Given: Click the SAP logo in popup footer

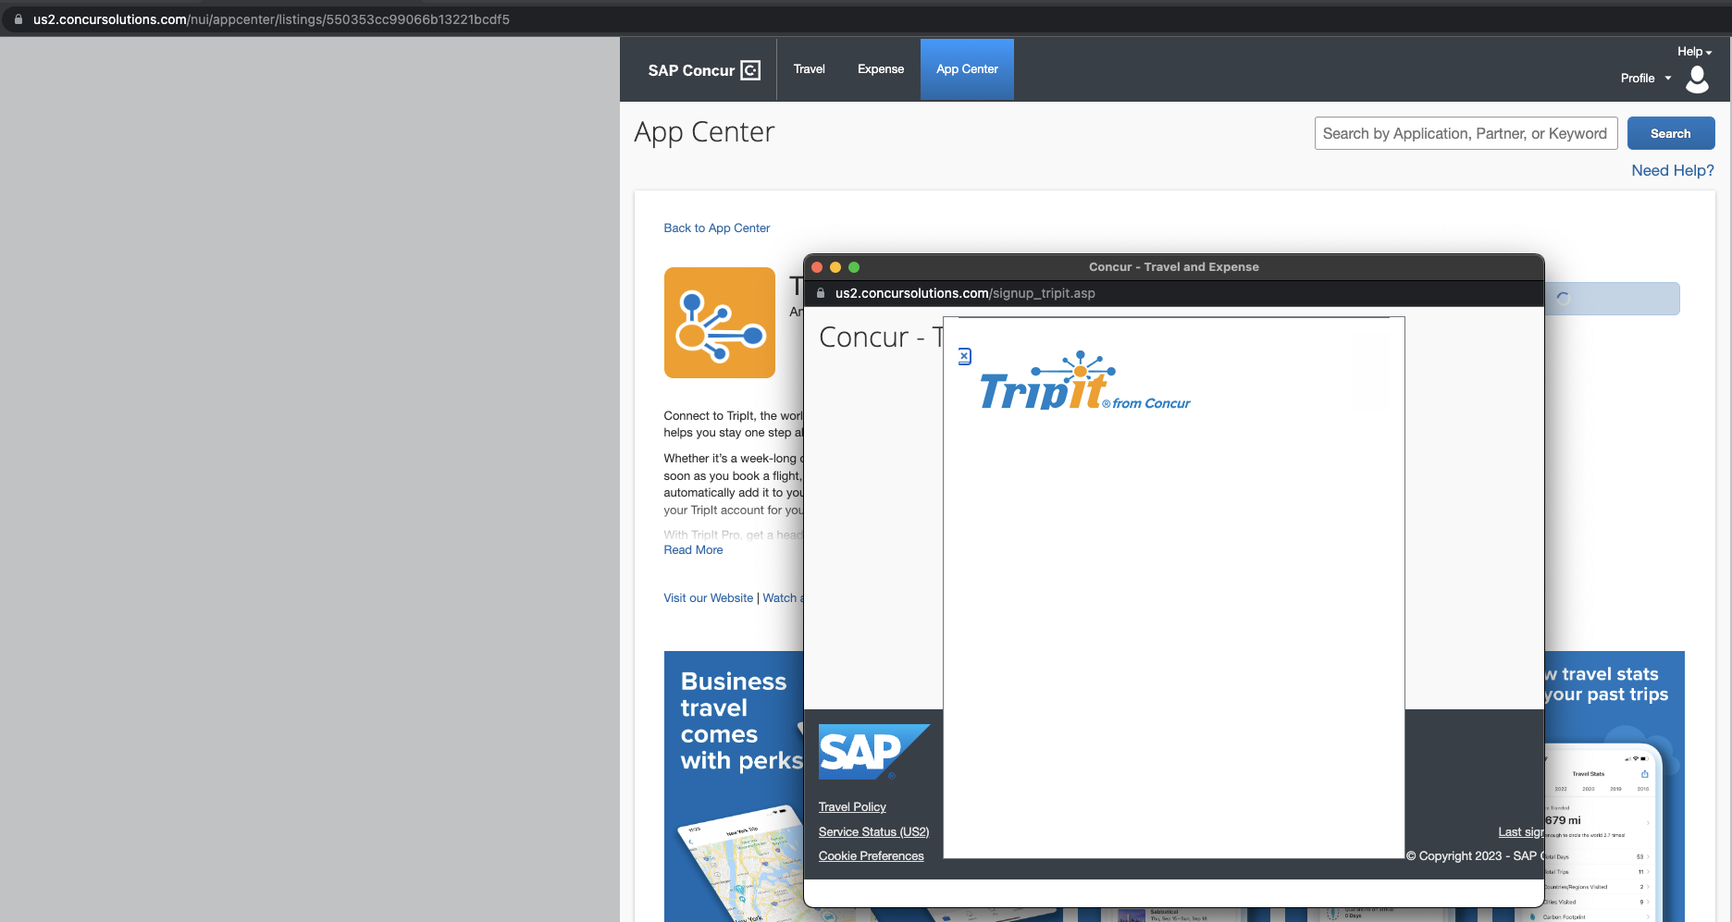Looking at the screenshot, I should tap(874, 752).
